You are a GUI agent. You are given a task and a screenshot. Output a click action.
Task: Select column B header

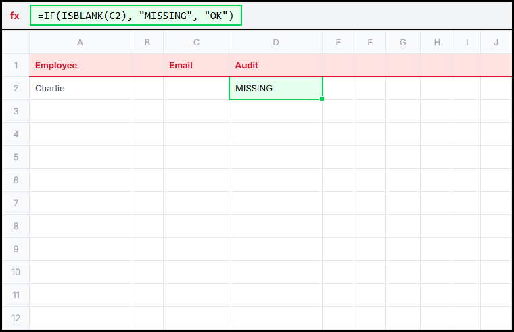pos(147,43)
